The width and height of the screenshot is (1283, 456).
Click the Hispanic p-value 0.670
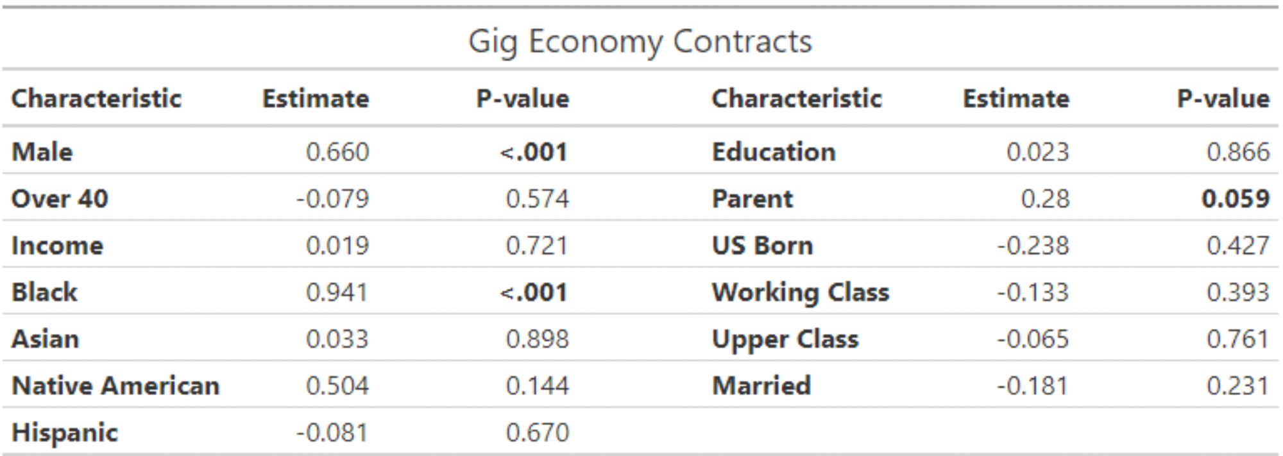coord(537,432)
